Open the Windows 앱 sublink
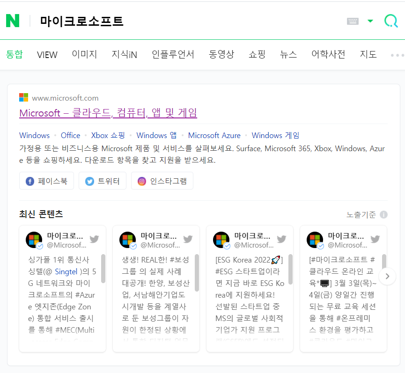This screenshot has width=405, height=373. click(x=156, y=135)
